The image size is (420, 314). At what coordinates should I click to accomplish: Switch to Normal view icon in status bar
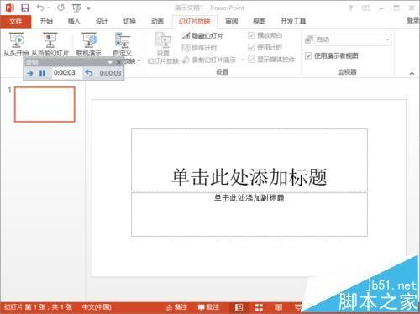(x=239, y=307)
